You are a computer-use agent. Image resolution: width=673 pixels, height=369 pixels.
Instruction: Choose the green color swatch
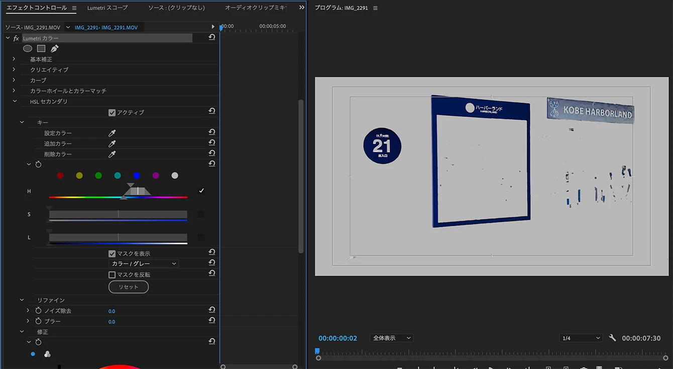coord(98,175)
